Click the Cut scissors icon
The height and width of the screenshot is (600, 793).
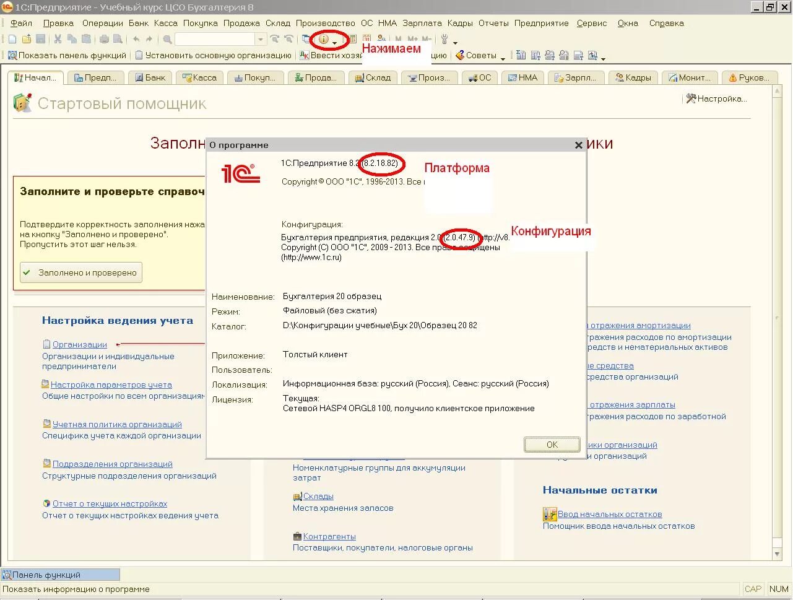click(x=58, y=39)
